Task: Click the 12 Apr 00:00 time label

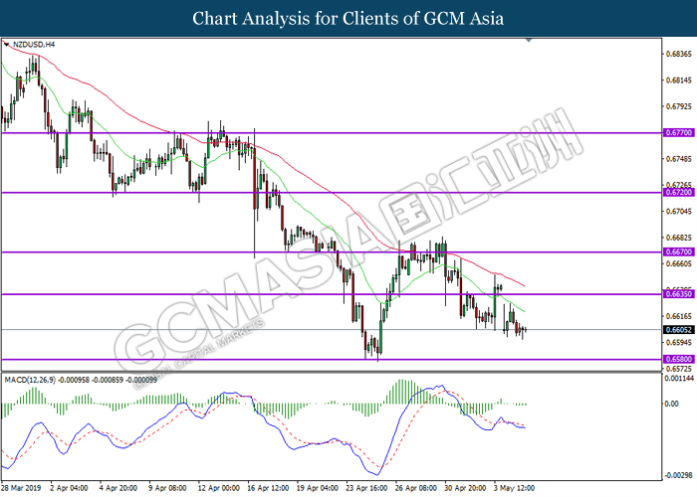Action: (219, 488)
